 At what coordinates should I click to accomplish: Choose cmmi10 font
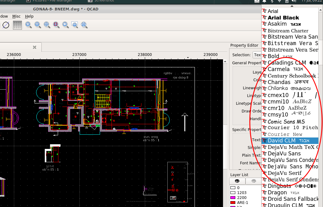click(x=290, y=101)
